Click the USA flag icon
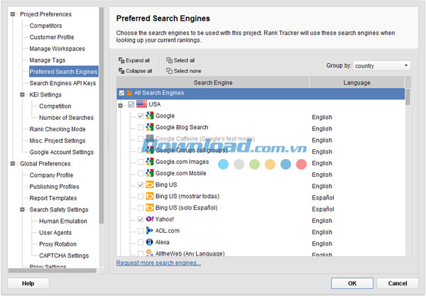 click(141, 104)
